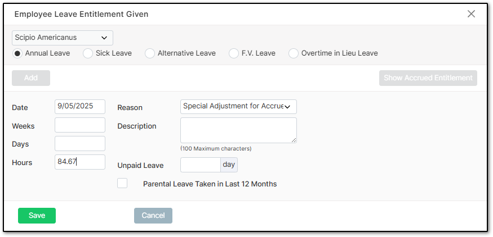Focus the Days input field
Image resolution: width=493 pixels, height=237 pixels.
[x=80, y=143]
